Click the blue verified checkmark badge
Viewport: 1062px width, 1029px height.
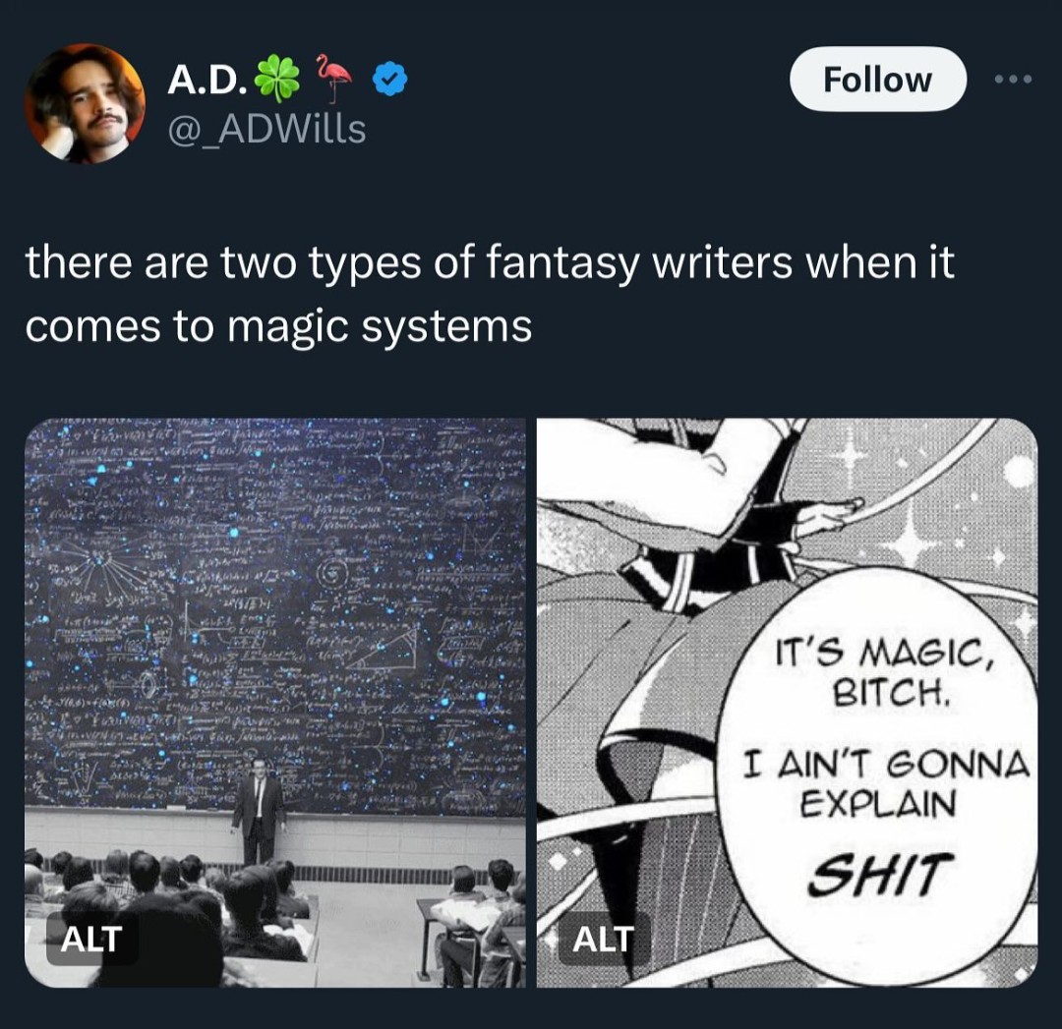coord(390,80)
